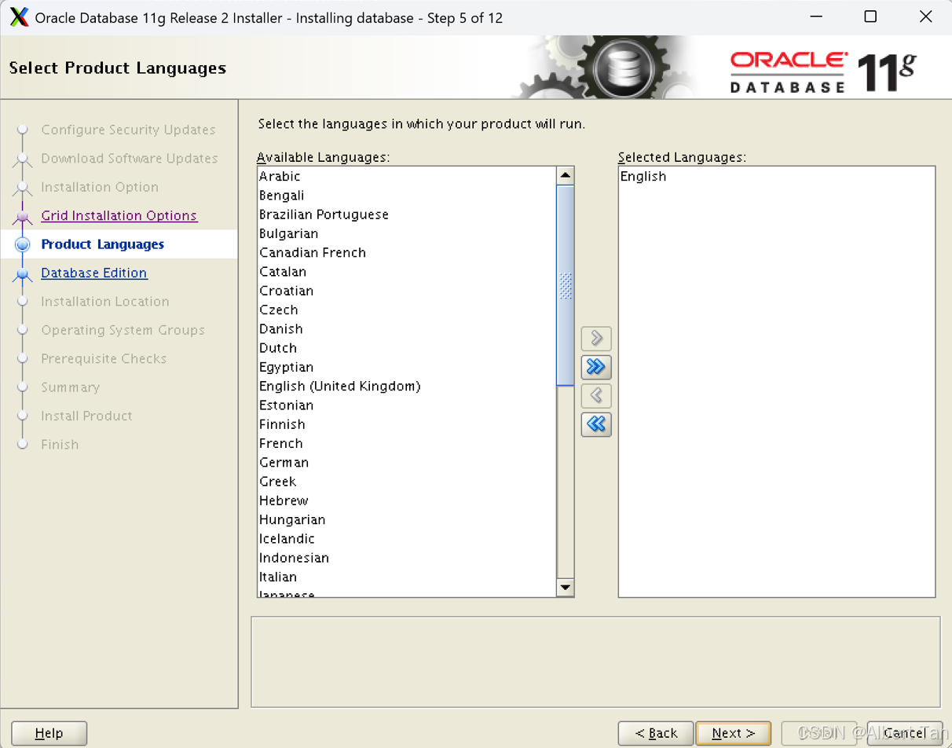
Task: Click the Download Software Updates step
Action: coord(130,158)
